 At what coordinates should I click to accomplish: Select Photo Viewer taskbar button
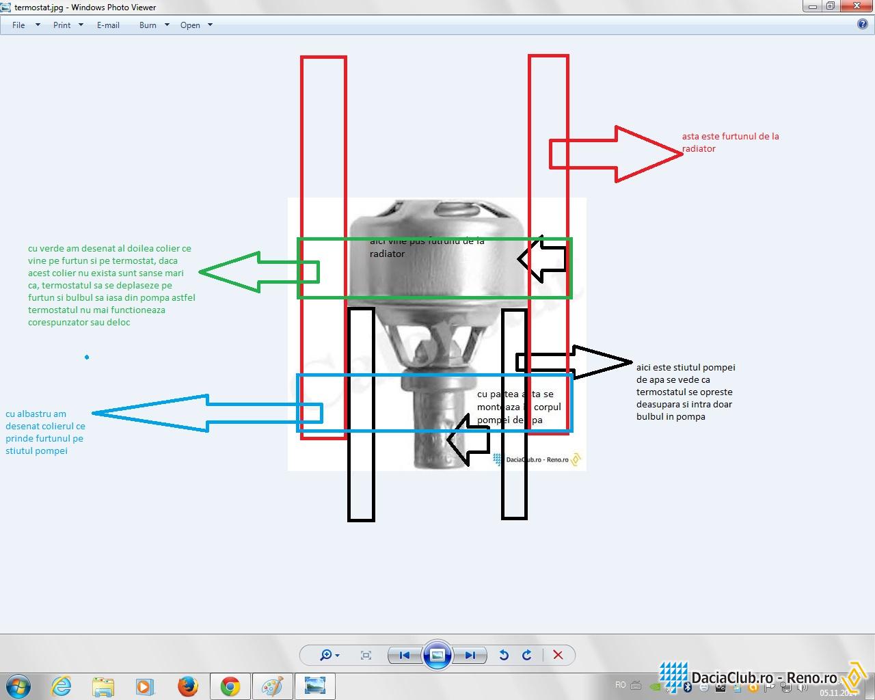tap(315, 686)
